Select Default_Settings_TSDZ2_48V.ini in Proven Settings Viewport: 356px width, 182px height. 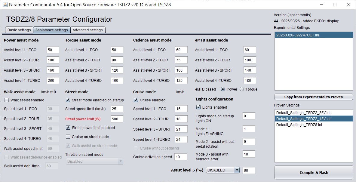pos(314,119)
